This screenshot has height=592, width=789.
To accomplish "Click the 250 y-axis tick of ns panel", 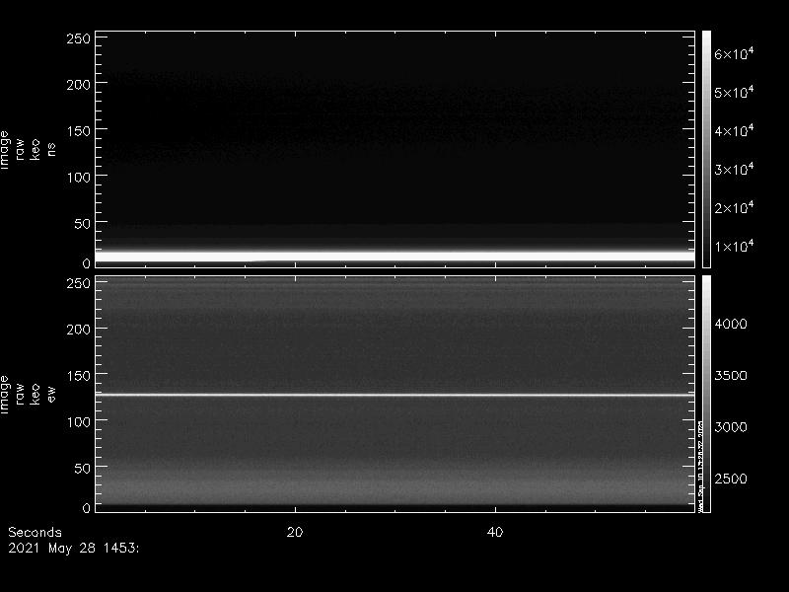I will (79, 38).
